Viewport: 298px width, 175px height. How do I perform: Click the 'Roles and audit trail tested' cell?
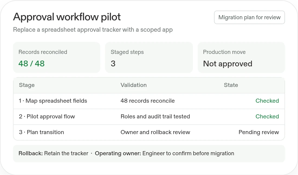[155, 116]
